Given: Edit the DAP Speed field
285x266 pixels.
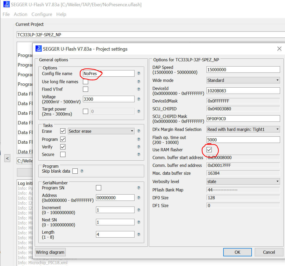Looking at the screenshot, I should click(243, 70).
